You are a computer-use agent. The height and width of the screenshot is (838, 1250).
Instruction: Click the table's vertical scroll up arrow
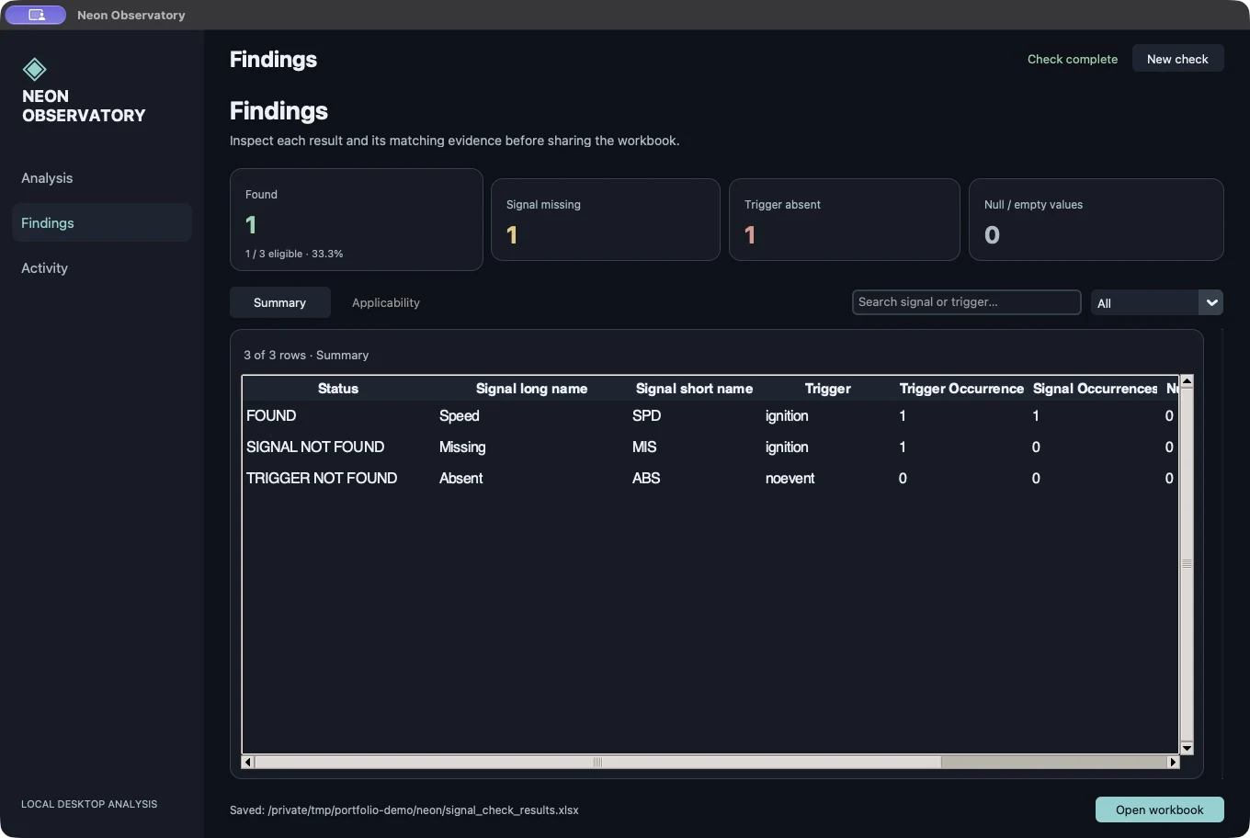[x=1187, y=381]
